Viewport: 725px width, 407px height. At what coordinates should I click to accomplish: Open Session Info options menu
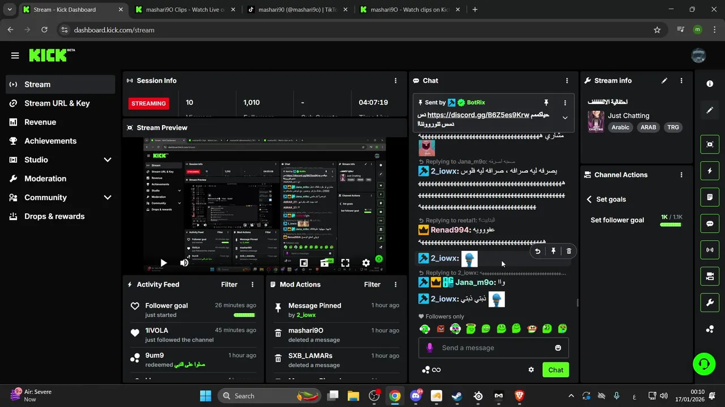coord(395,81)
